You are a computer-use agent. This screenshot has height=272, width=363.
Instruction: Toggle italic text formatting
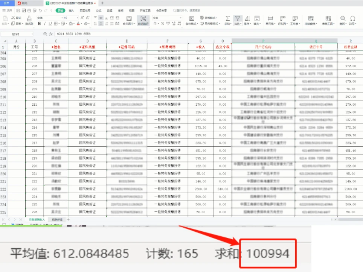pyautogui.click(x=45, y=24)
